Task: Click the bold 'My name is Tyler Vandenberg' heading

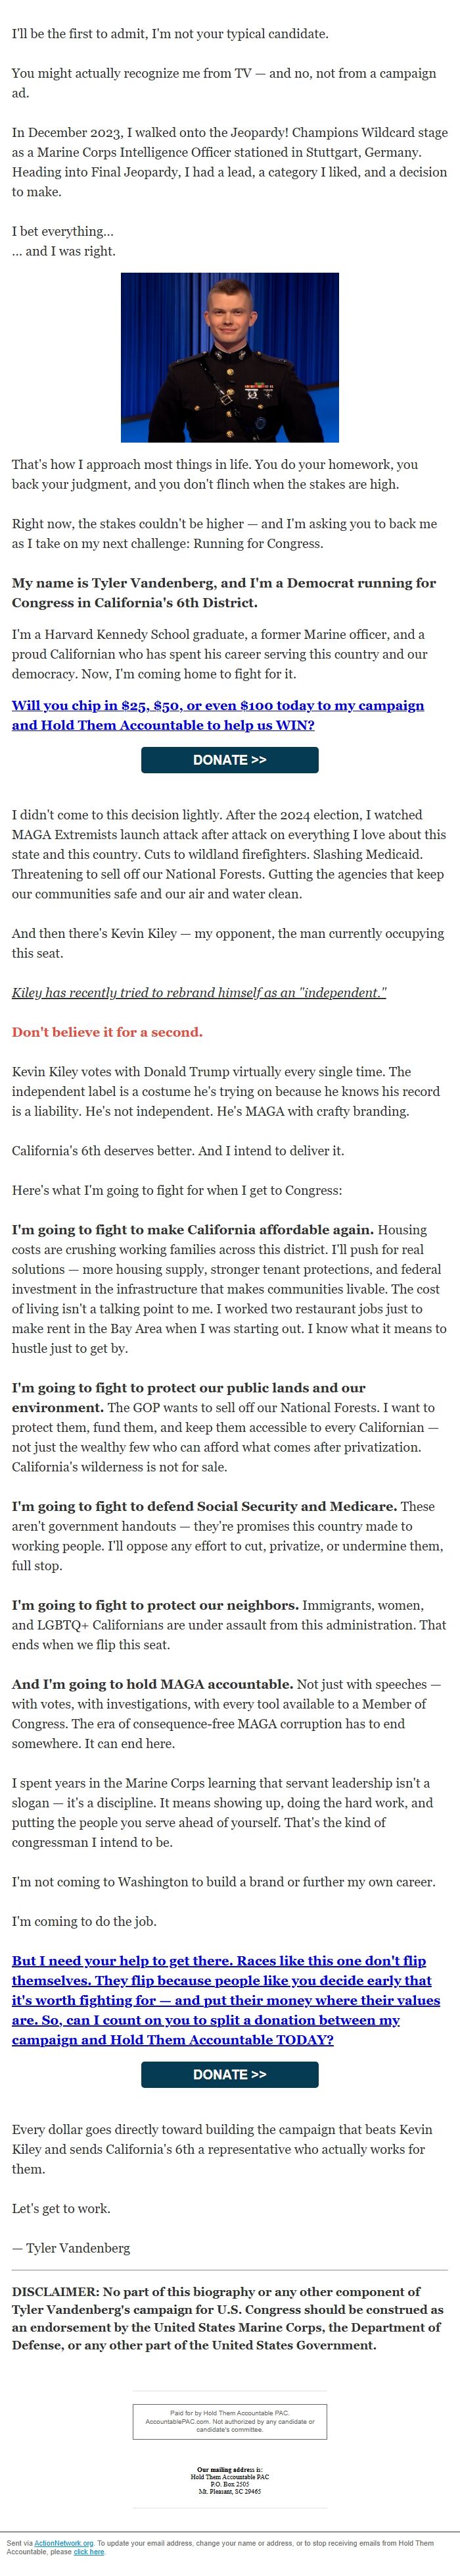Action: 223,593
